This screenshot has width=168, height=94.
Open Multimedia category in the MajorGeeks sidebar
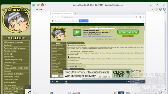pyautogui.click(x=10, y=82)
